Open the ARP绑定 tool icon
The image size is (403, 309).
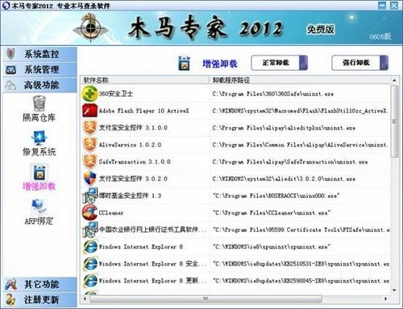pyautogui.click(x=39, y=206)
